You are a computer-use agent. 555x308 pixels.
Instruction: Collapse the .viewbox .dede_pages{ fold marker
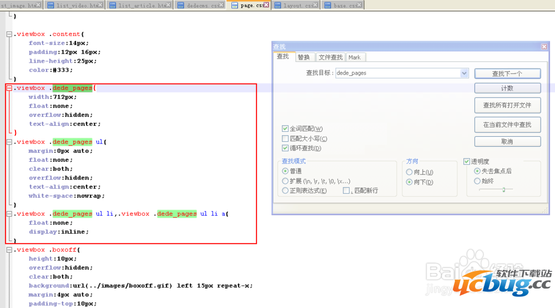tap(9, 88)
